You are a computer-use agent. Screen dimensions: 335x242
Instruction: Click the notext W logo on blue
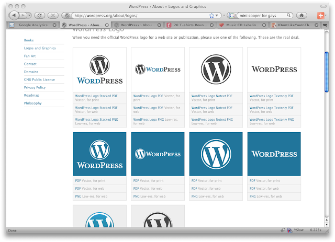(x=216, y=154)
